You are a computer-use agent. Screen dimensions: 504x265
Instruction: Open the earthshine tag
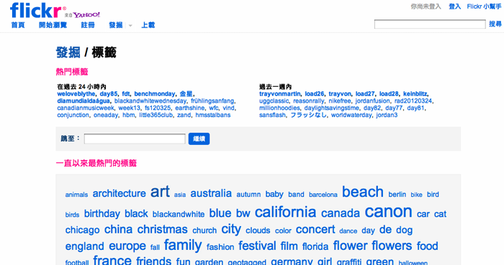189,108
